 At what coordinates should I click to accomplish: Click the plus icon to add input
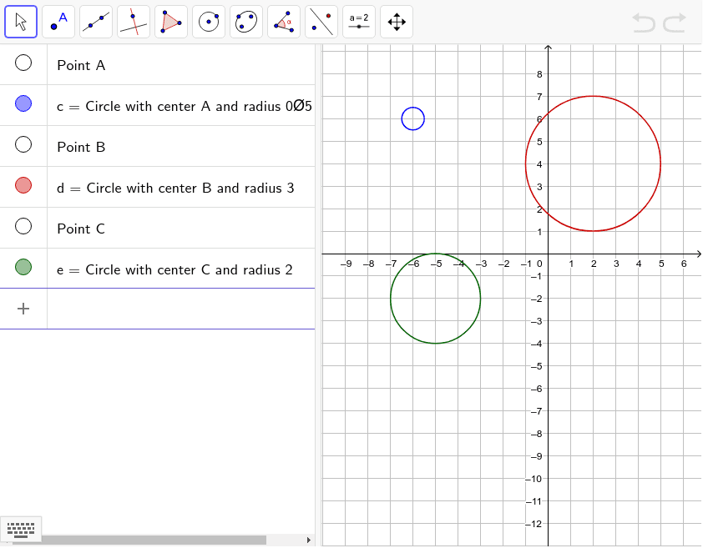(x=23, y=309)
